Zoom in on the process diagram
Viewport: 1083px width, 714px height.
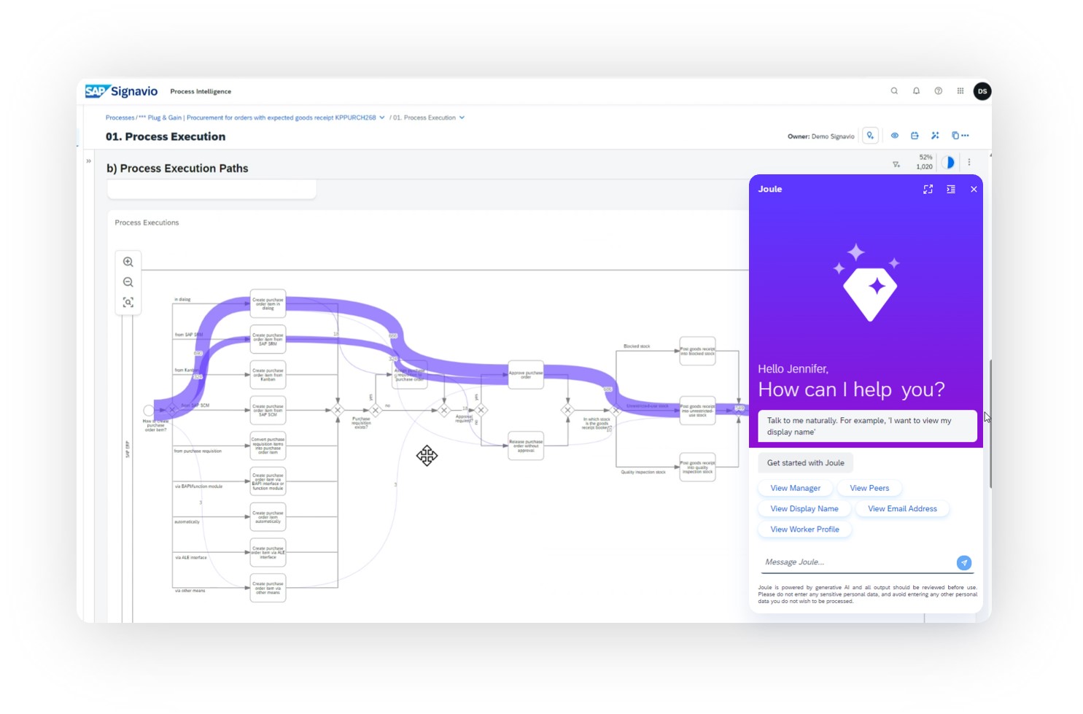coord(128,262)
